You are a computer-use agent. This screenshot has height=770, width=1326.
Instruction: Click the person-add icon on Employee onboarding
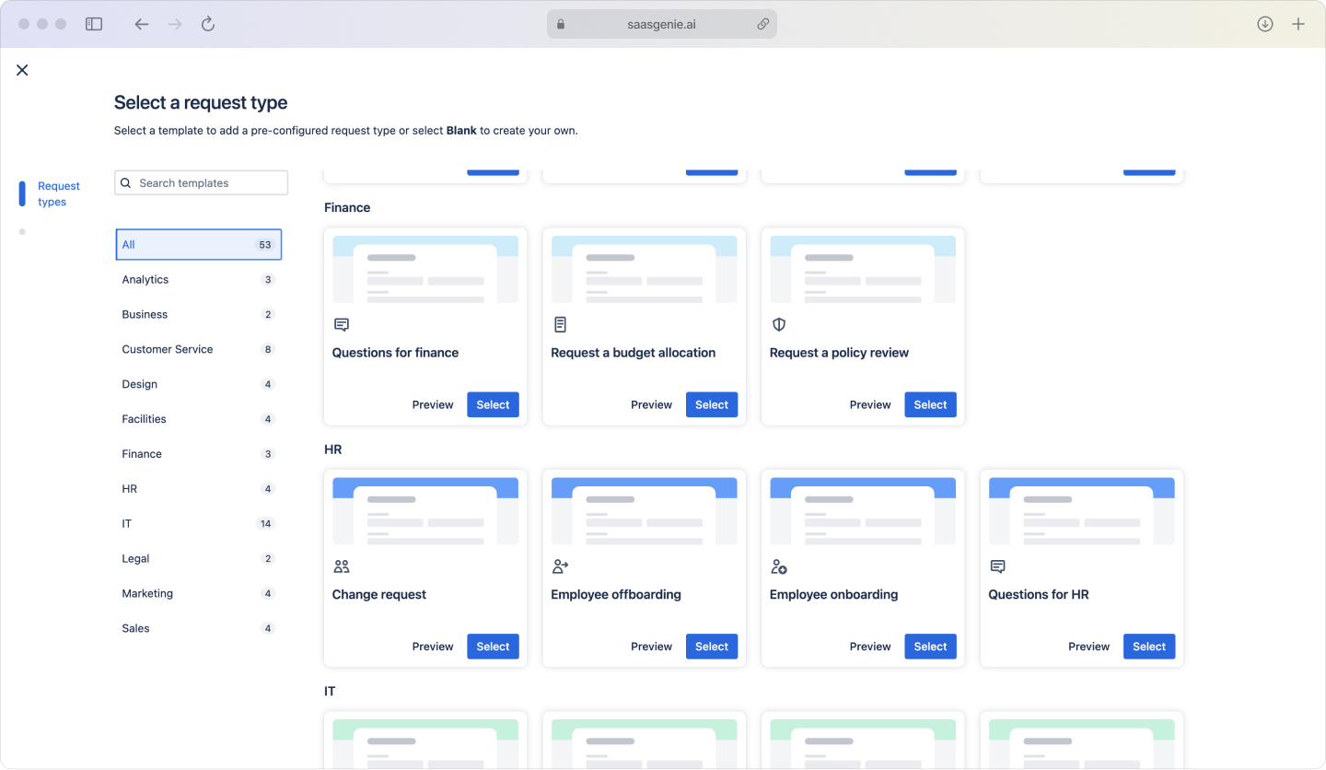pos(779,566)
